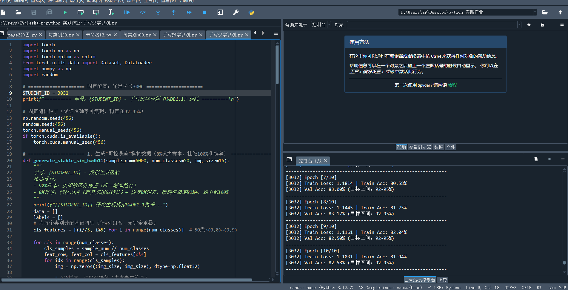Image resolution: width=568 pixels, height=290 pixels.
Task: Switch to the 每类别20.py tab
Action: click(x=61, y=35)
